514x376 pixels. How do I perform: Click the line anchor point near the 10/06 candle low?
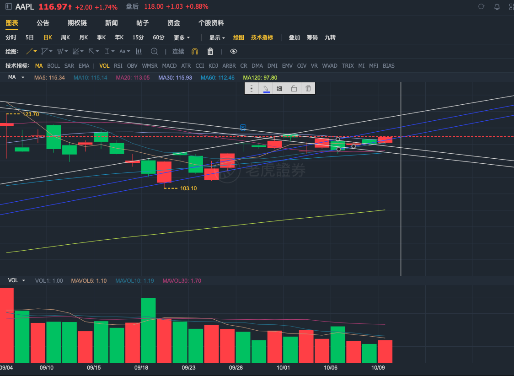click(x=338, y=150)
